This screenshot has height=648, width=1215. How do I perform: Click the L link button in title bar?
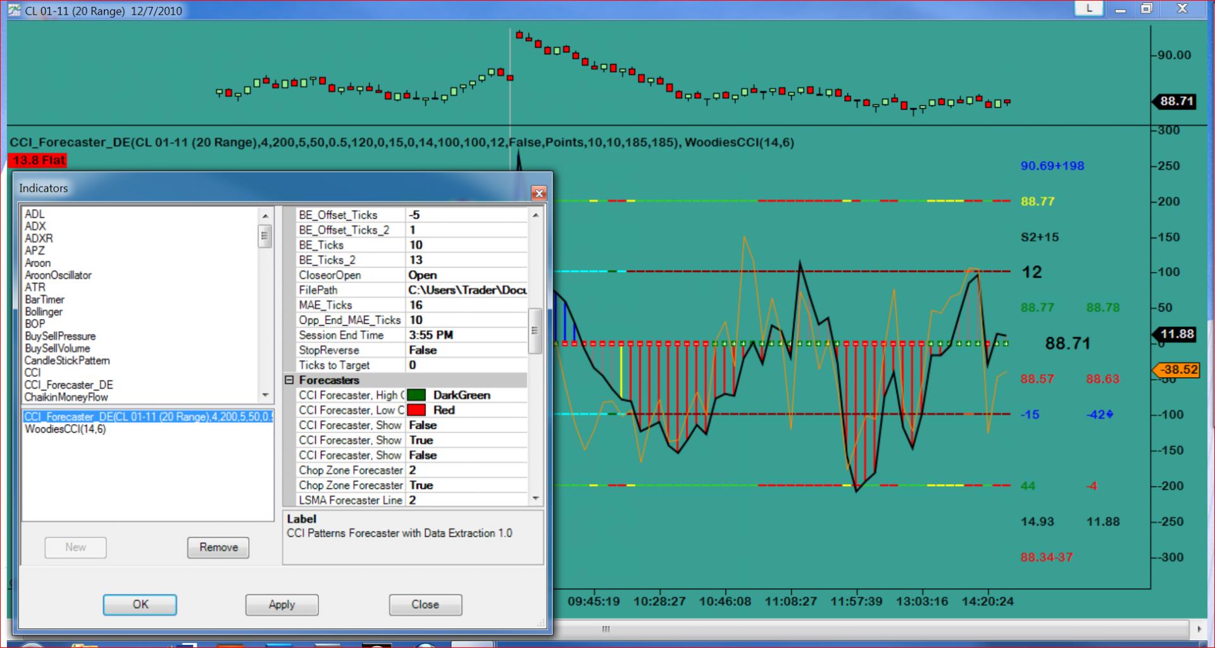[x=1089, y=8]
